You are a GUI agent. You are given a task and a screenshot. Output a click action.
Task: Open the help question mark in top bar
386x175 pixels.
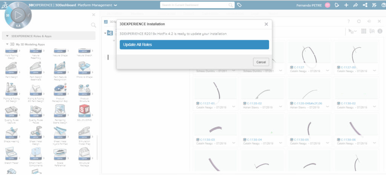tap(383, 5)
